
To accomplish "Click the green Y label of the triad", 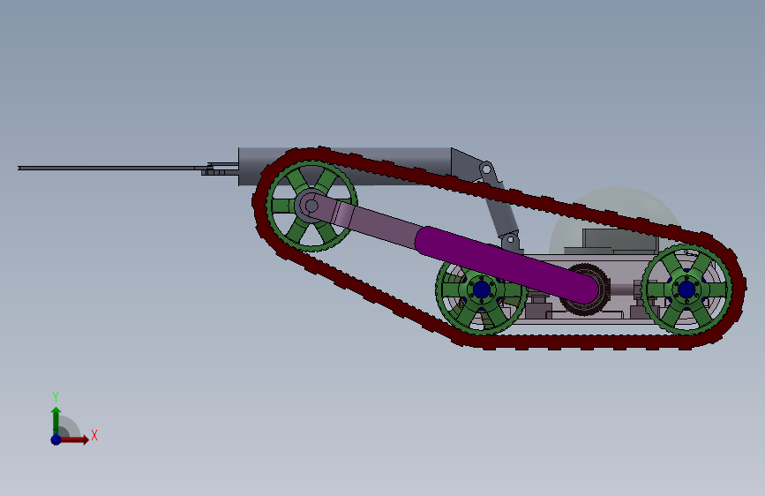I will click(x=56, y=397).
